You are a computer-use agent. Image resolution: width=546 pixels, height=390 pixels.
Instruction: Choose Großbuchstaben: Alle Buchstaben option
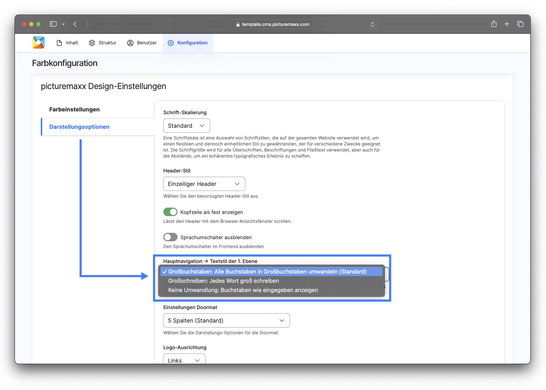pyautogui.click(x=272, y=271)
